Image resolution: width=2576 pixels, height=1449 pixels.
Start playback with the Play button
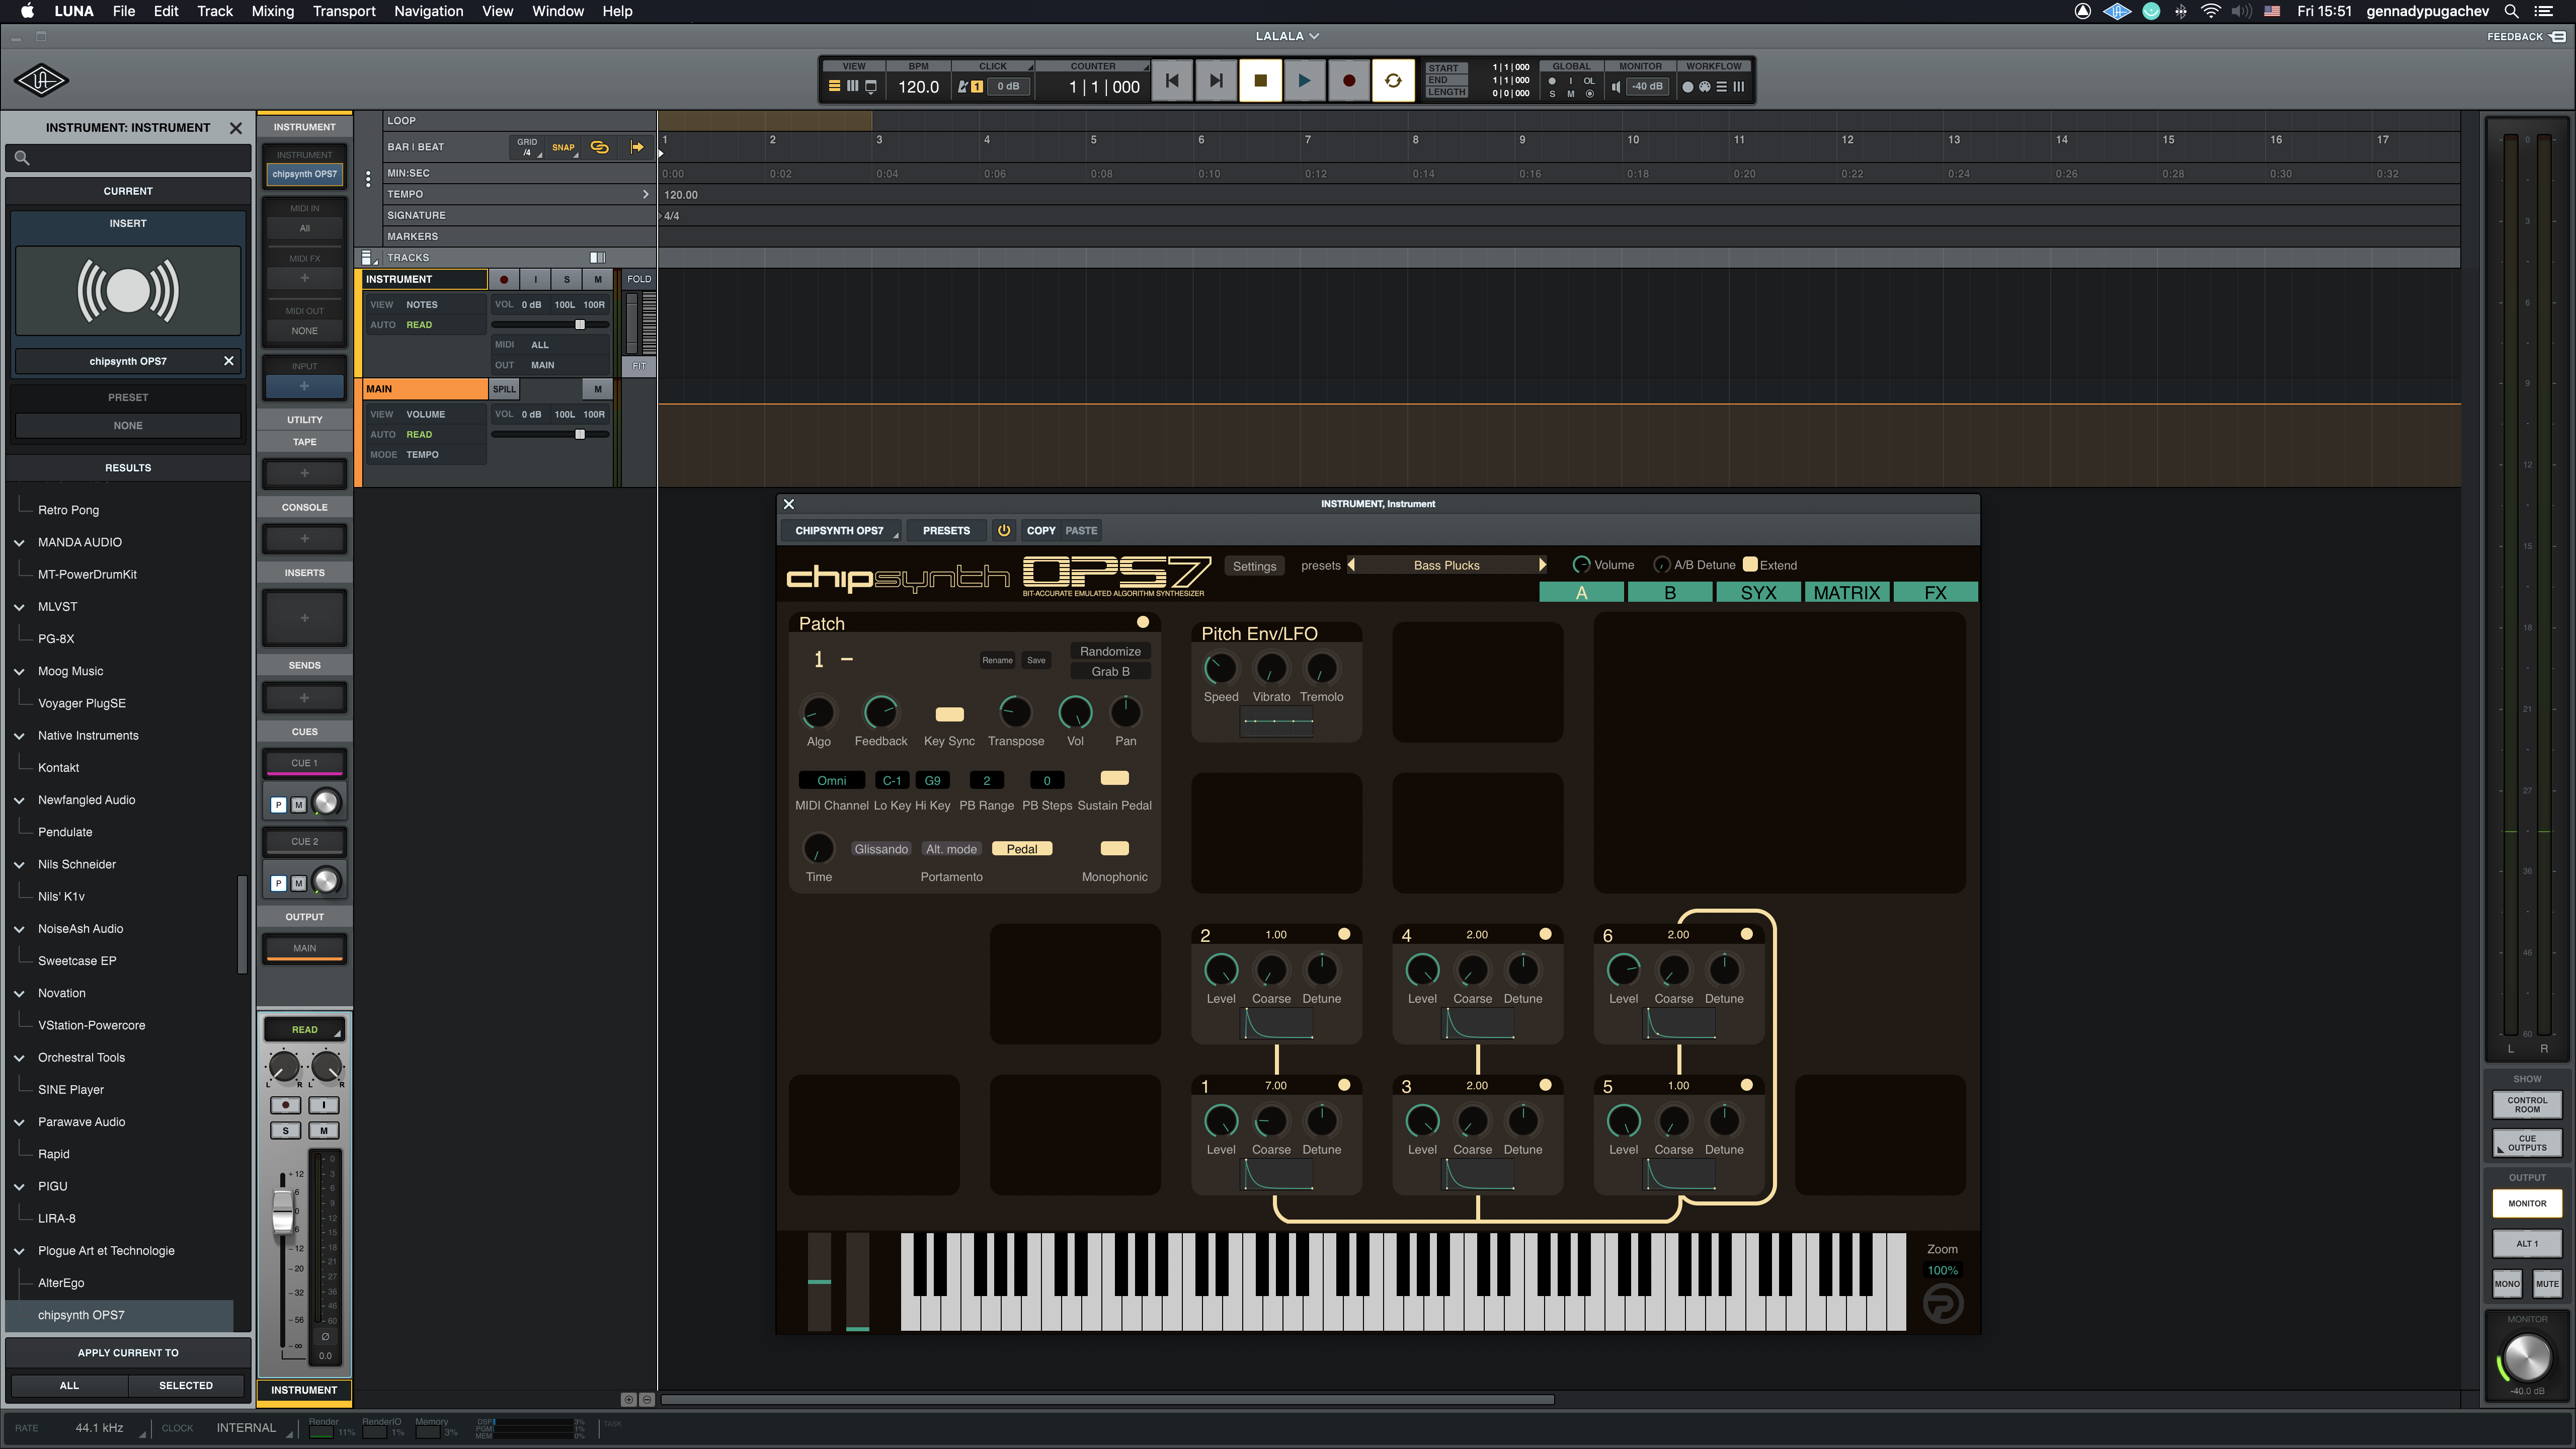click(x=1304, y=81)
